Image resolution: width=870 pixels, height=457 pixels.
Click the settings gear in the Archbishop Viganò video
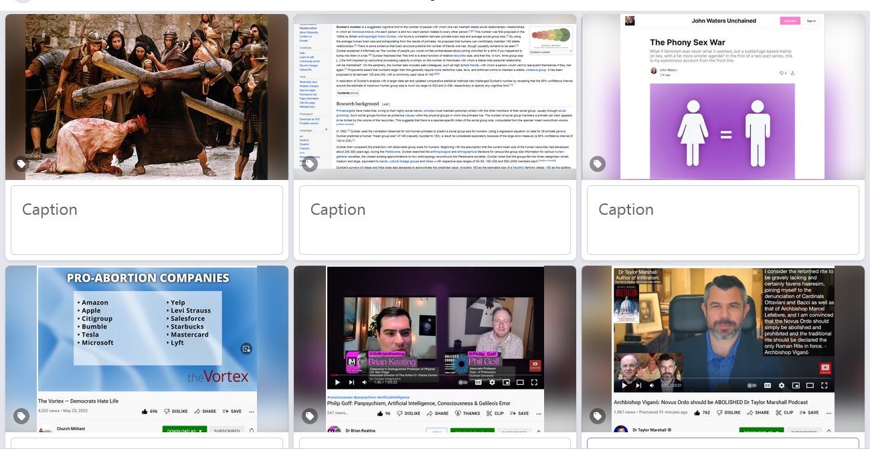click(782, 385)
